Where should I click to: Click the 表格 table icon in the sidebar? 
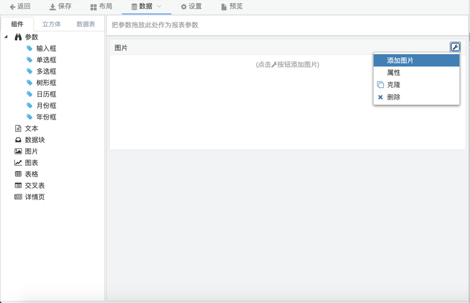pyautogui.click(x=18, y=174)
